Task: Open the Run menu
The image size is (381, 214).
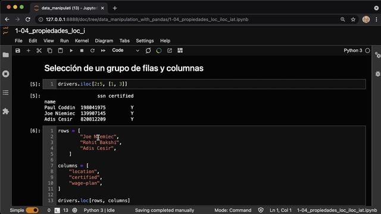Action: 64,41
